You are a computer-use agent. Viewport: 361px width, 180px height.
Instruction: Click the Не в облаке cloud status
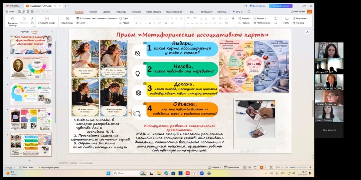(x=298, y=12)
